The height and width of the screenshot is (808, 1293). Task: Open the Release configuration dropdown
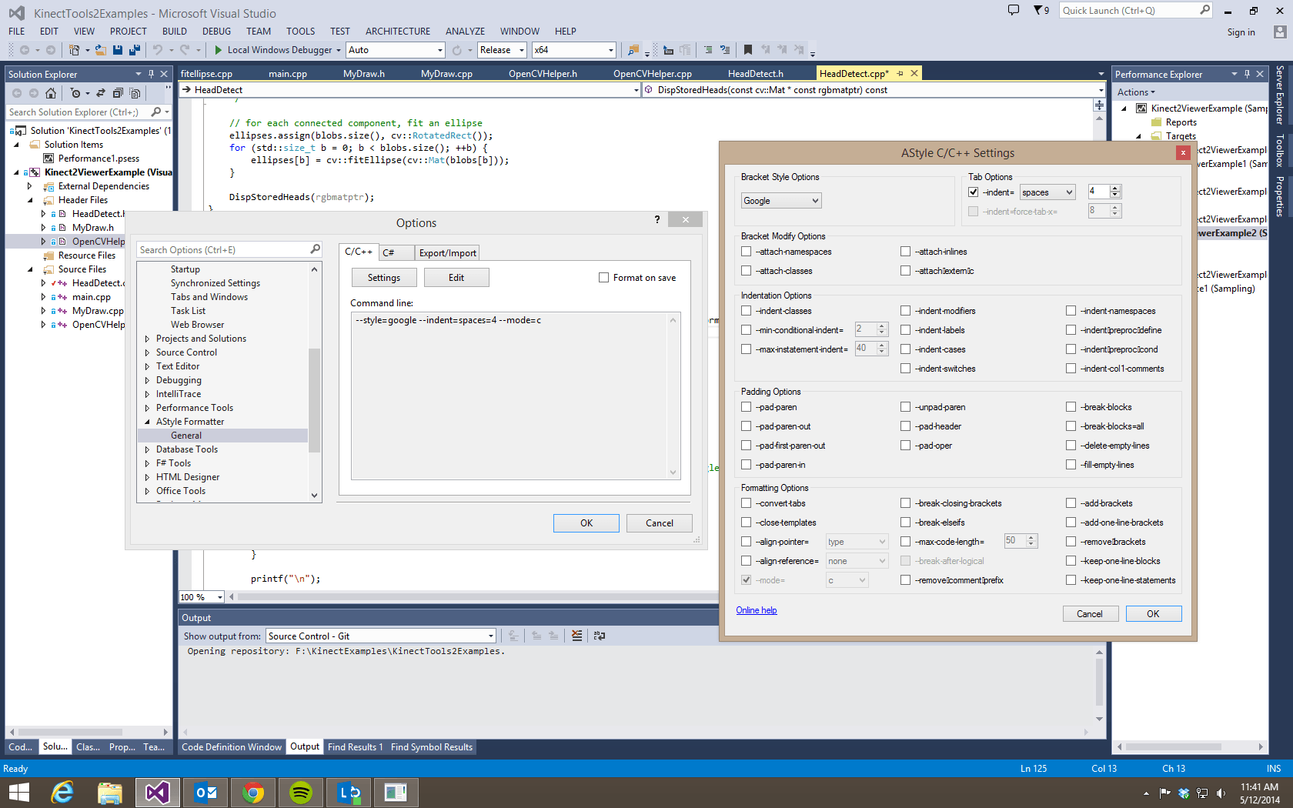coord(502,50)
